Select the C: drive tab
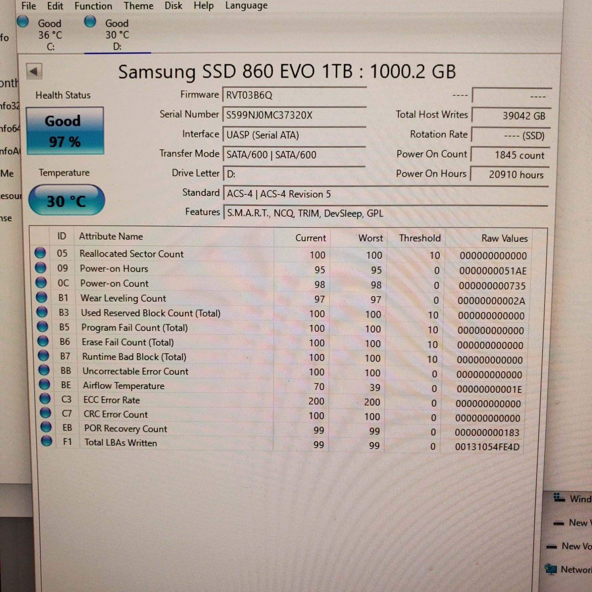This screenshot has height=592, width=592. click(50, 35)
